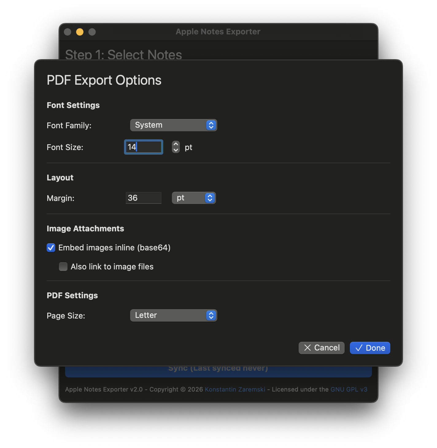Click the Font Size: label

[65, 147]
